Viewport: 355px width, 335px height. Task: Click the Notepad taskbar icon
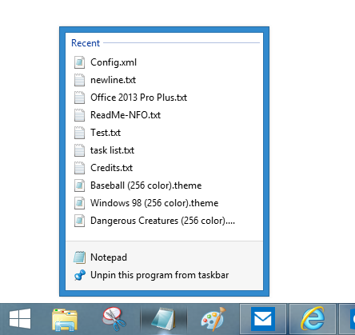[163, 319]
